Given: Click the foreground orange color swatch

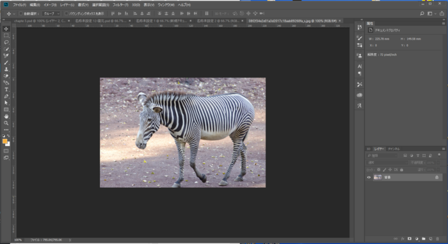Looking at the screenshot, I should pyautogui.click(x=4, y=142).
